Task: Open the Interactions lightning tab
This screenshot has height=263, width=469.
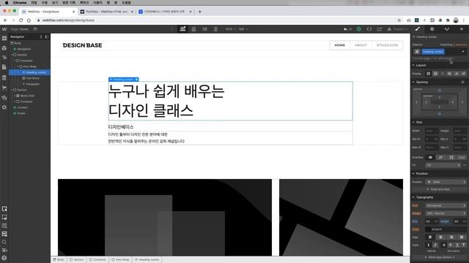Action: [x=462, y=29]
